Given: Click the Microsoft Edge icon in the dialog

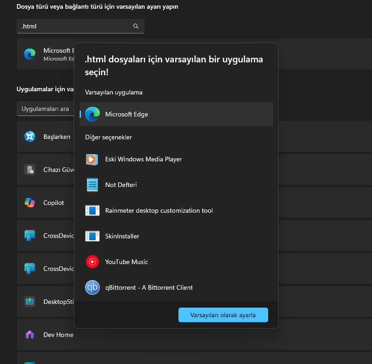Looking at the screenshot, I should point(92,114).
